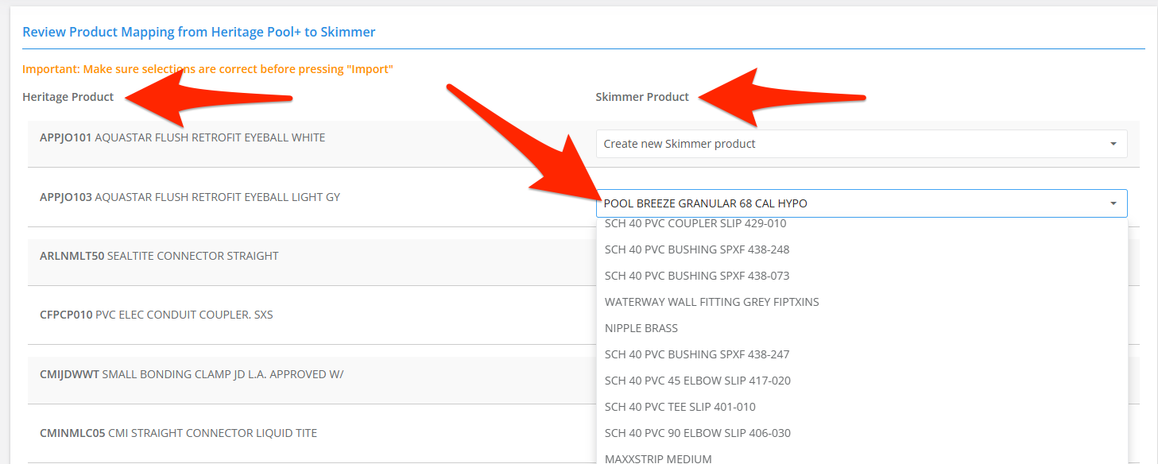
Task: Select SCH 40 PVC BUSHING SPXF 438-247 option
Action: click(x=862, y=354)
